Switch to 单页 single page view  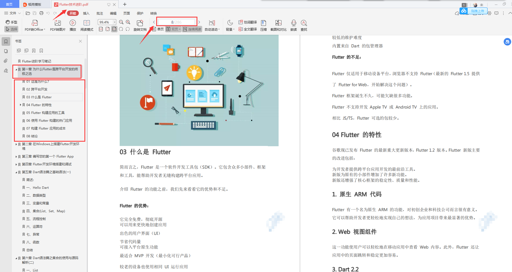pyautogui.click(x=158, y=29)
